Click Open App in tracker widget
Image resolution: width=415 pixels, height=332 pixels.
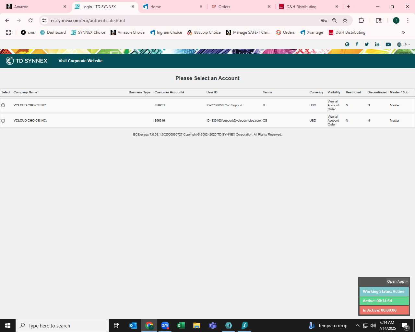tap(397, 281)
